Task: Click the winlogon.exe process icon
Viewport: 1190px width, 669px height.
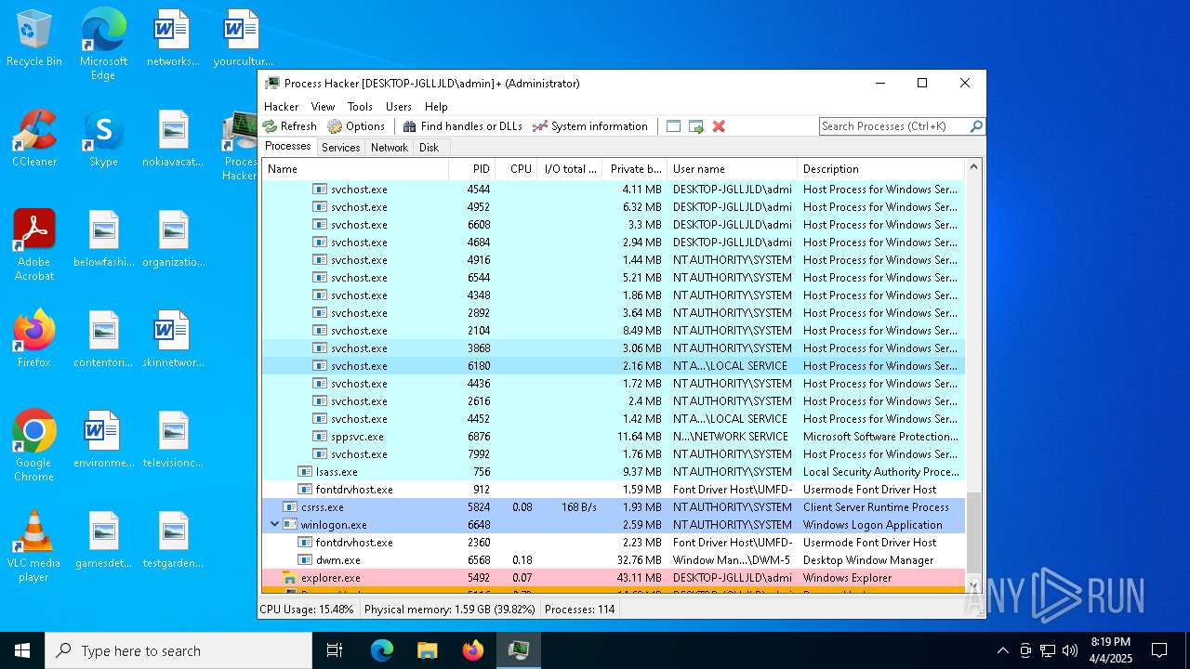Action: tap(290, 525)
